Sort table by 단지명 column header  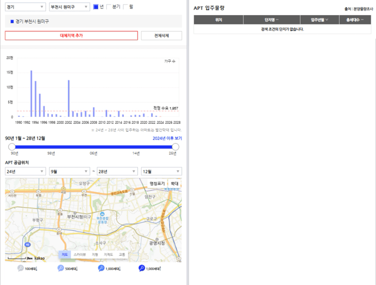tap(272, 20)
